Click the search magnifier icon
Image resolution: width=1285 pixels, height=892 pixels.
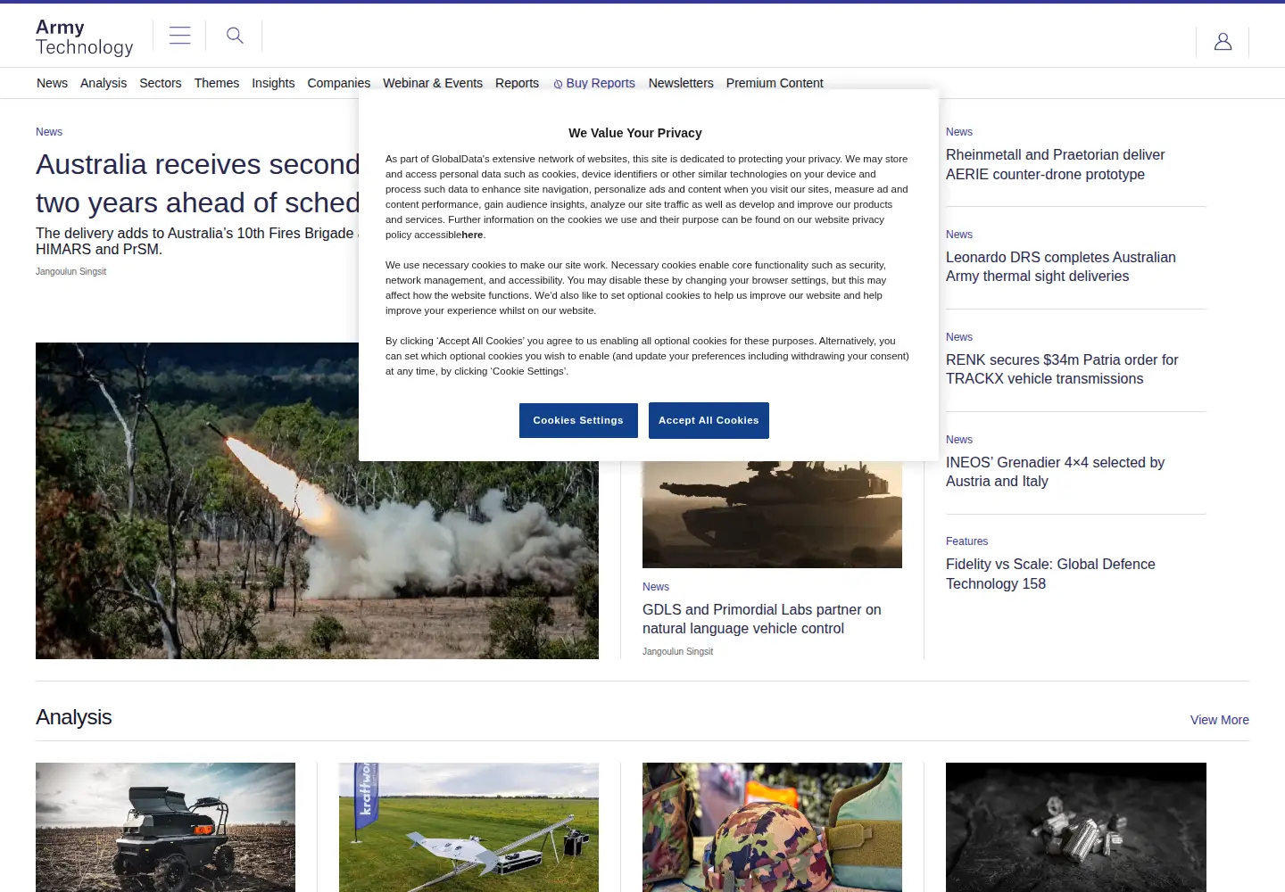click(235, 36)
